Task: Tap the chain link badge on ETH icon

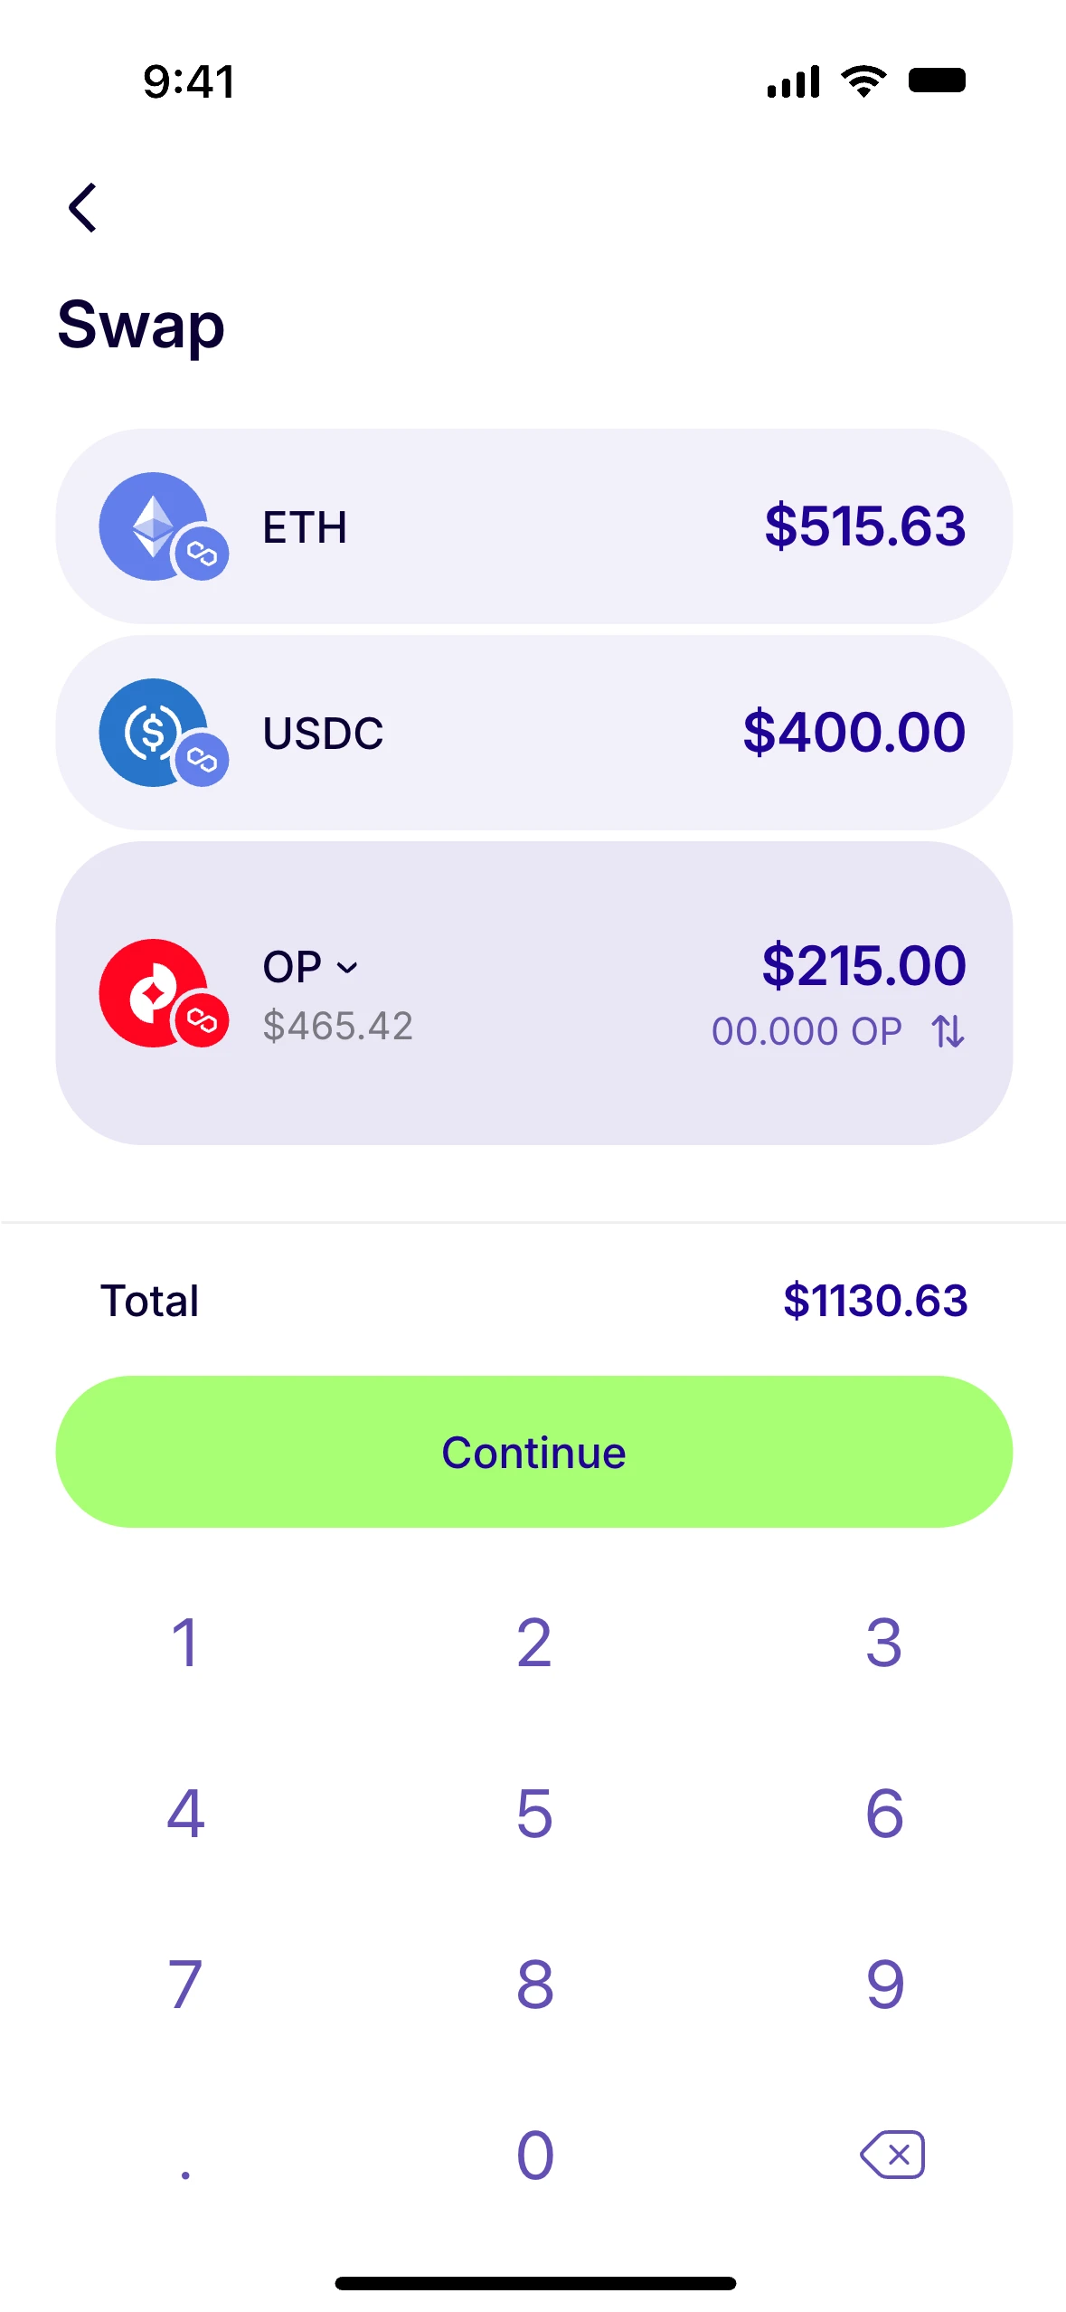Action: pos(201,554)
